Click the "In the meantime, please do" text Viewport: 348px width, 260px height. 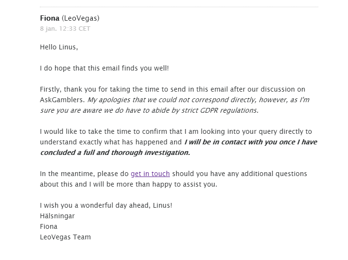[x=84, y=174]
